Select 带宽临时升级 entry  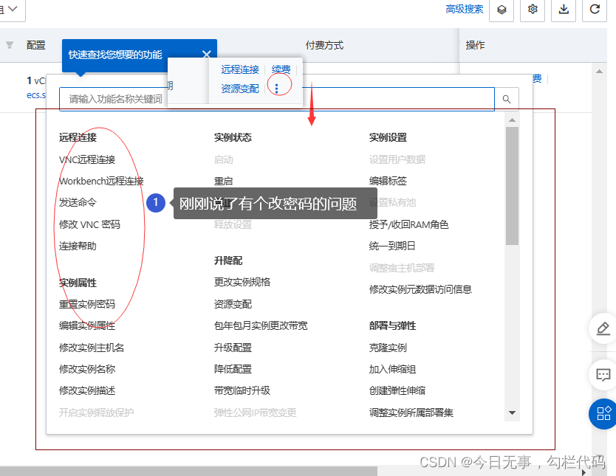pos(242,390)
